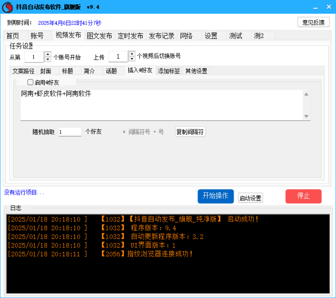Viewport: 336px width, 298px height.
Task: Click the upload video count field
Action: coord(118,57)
